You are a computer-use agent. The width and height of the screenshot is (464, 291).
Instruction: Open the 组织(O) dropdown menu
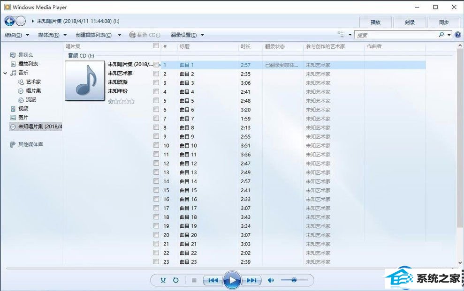coord(17,35)
